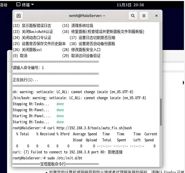The height and width of the screenshot is (173, 185).
Task: Select the text (25) 设置是否保存文件历史副本
Action: pos(39,44)
